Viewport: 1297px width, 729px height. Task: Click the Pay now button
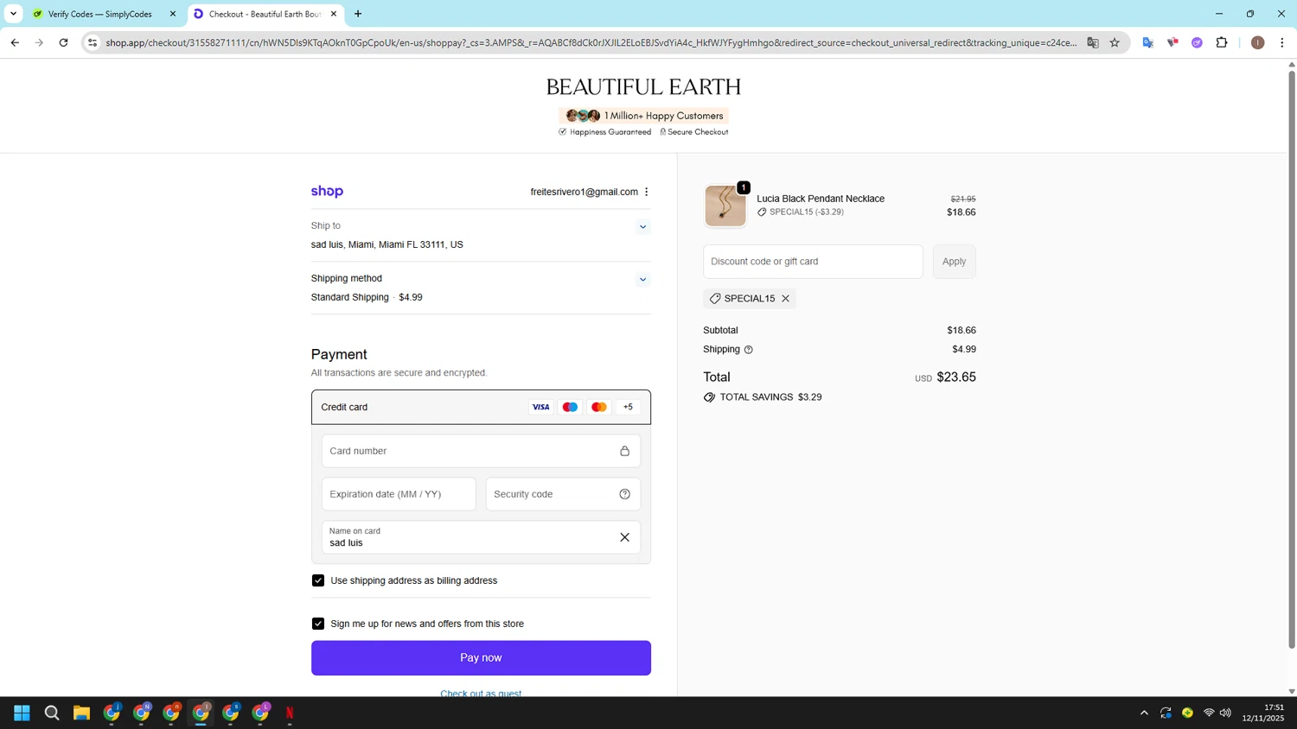(481, 658)
